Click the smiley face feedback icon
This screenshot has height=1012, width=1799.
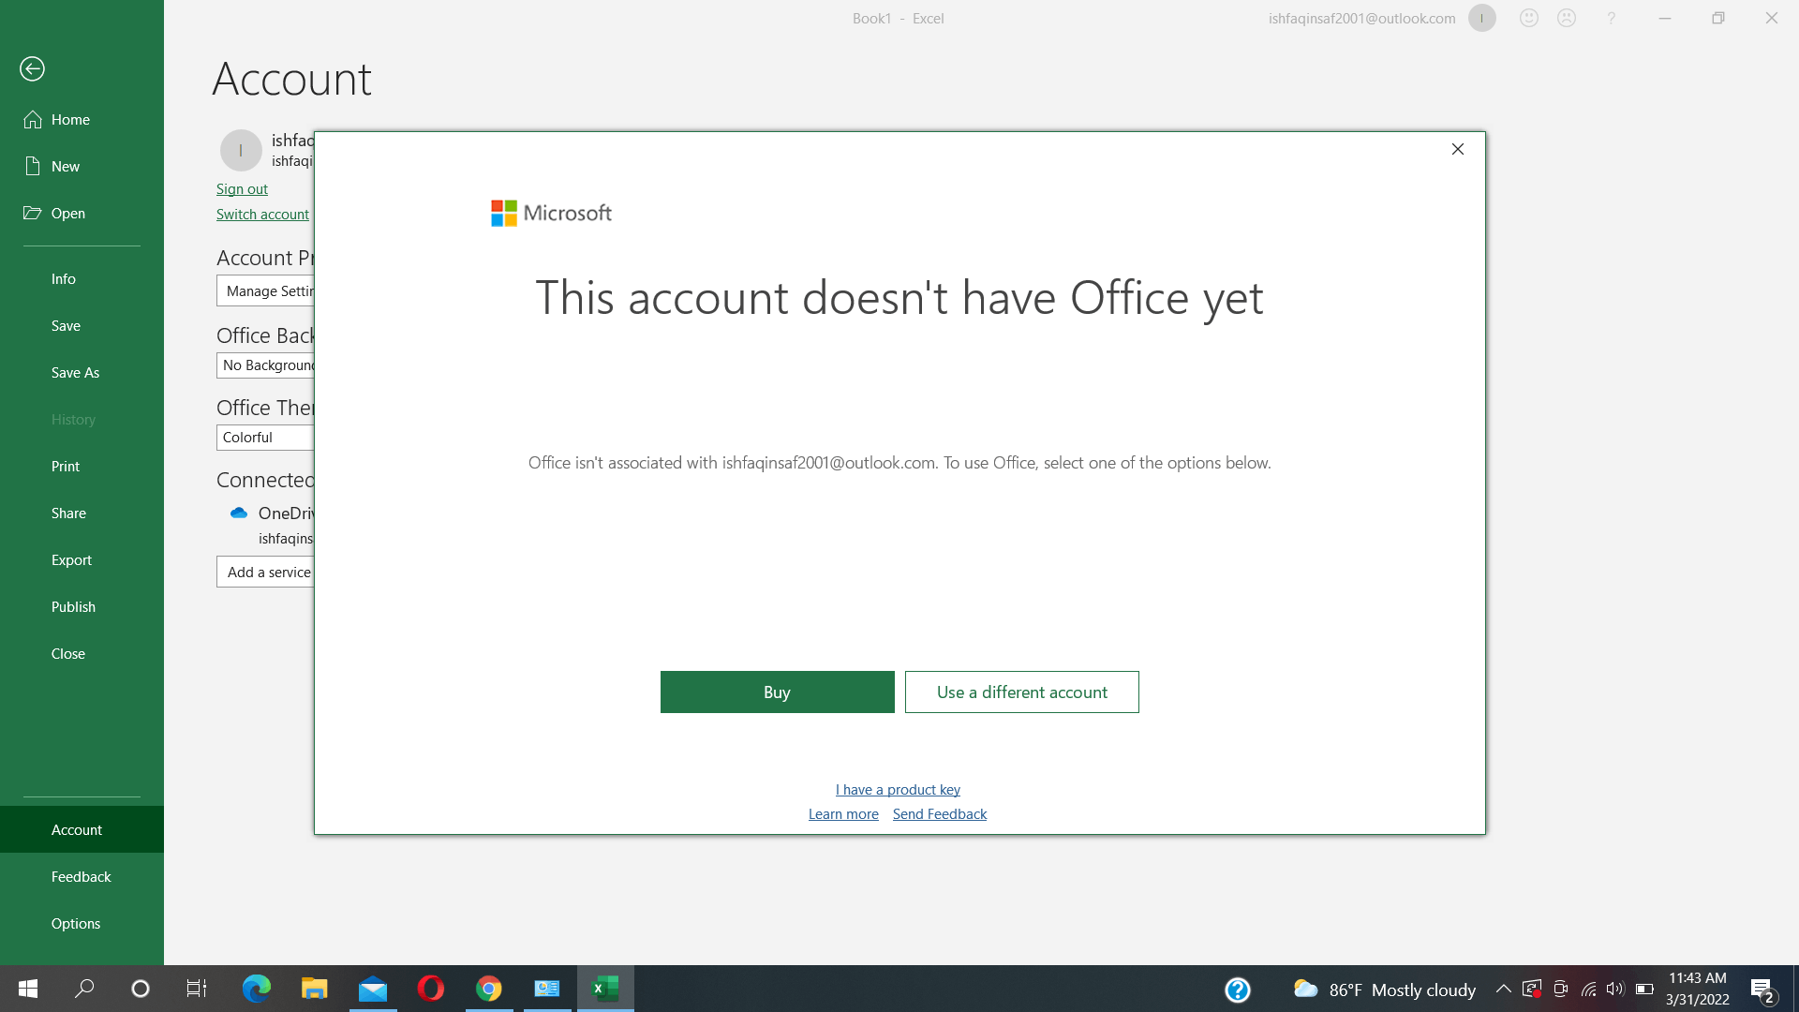(x=1529, y=18)
